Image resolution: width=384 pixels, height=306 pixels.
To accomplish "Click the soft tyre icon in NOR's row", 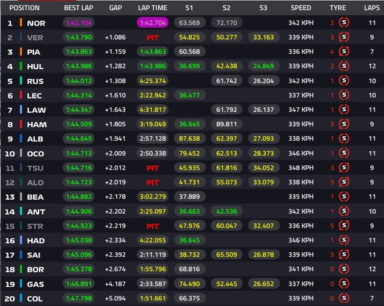I will pos(344,23).
